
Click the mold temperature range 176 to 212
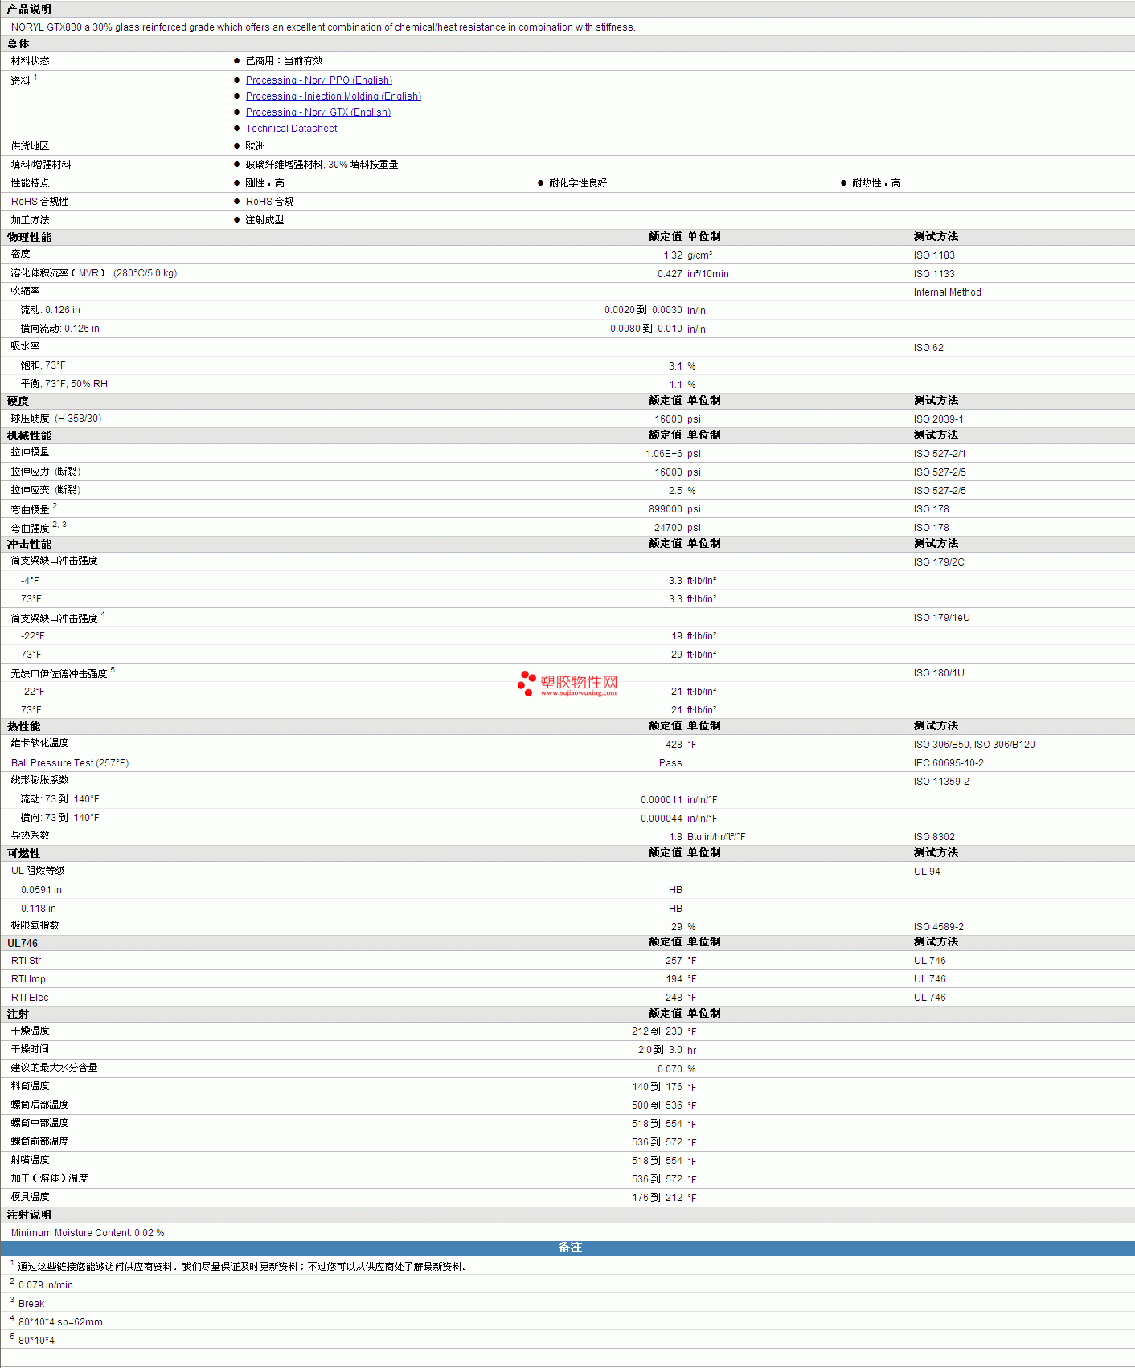point(657,1198)
